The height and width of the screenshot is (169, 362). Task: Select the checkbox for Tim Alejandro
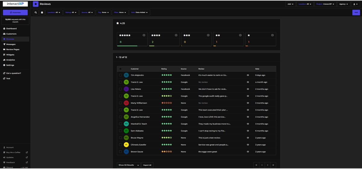point(120,75)
